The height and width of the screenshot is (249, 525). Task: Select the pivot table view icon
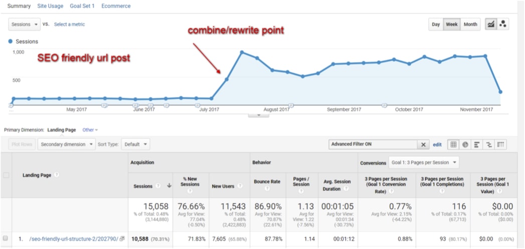coord(500,144)
